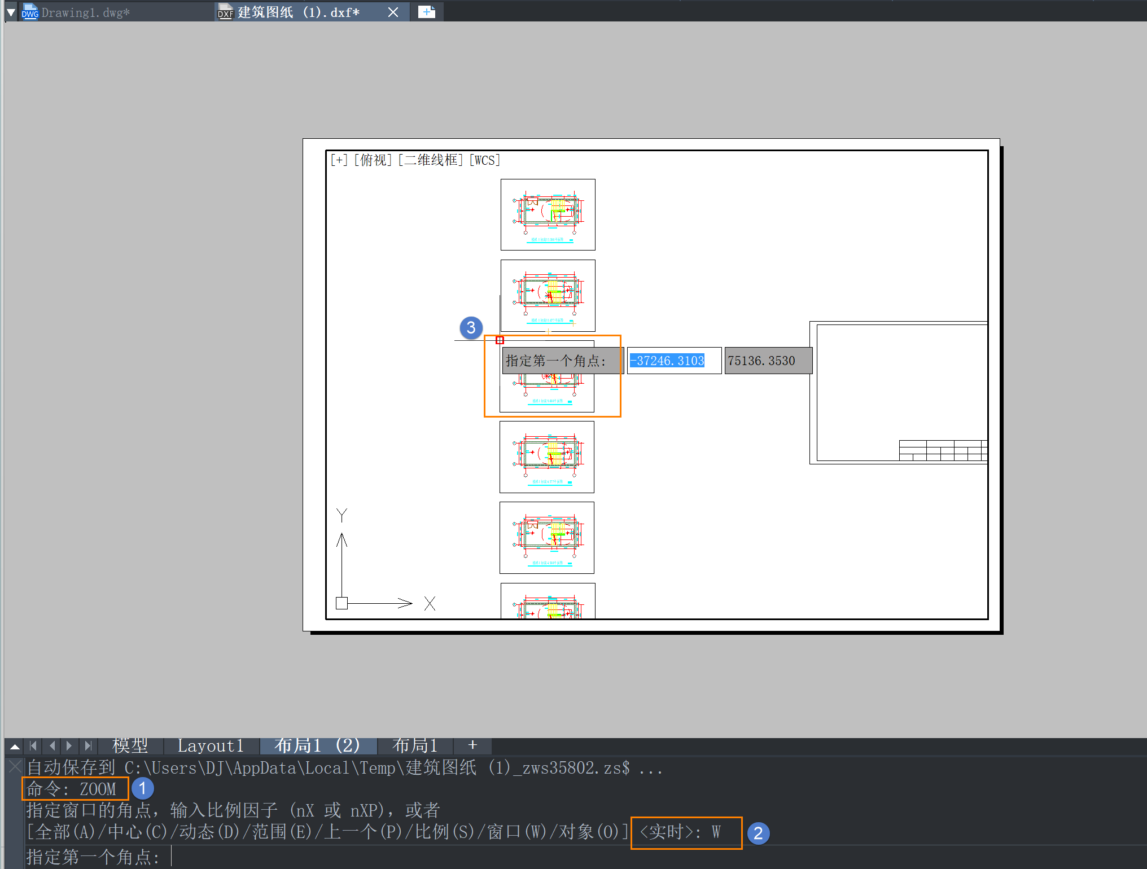Click the new drawing tab icon

[427, 12]
